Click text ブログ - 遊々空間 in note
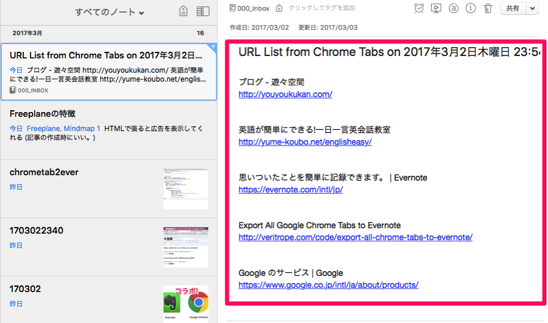The image size is (548, 323). tap(271, 82)
